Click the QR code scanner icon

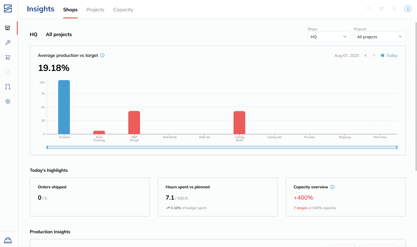pos(382,9)
